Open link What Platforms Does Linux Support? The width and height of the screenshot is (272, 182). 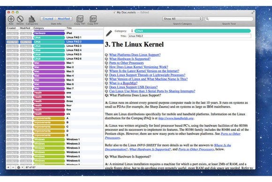[135, 55]
